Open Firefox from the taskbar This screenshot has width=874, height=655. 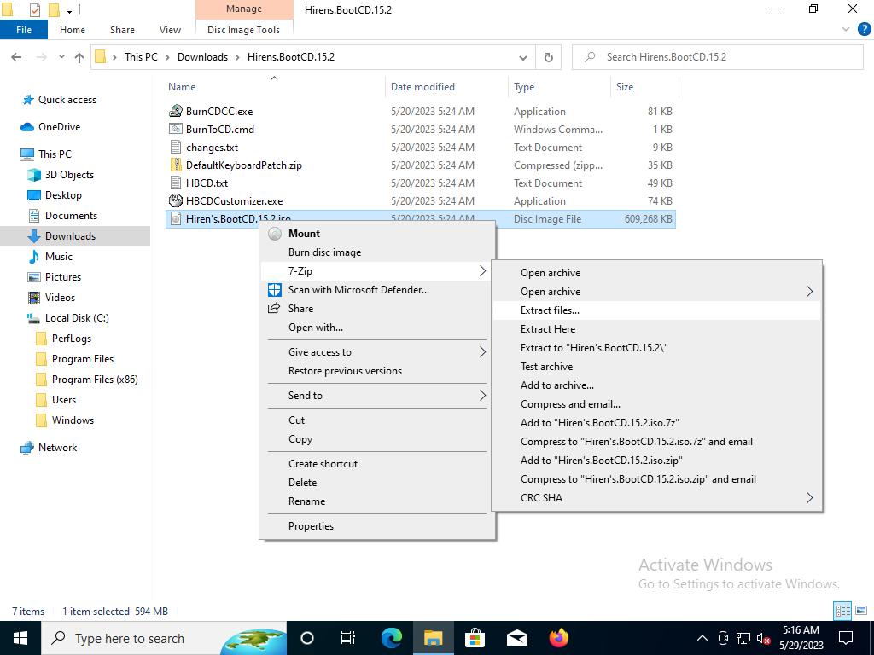tap(558, 638)
